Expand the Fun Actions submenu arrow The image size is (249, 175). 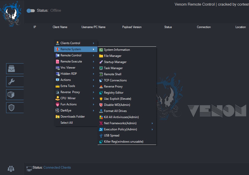click(94, 104)
